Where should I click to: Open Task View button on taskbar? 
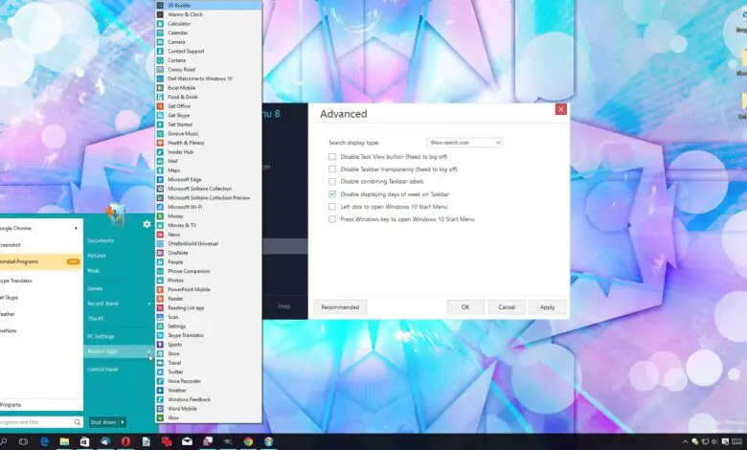click(x=23, y=442)
